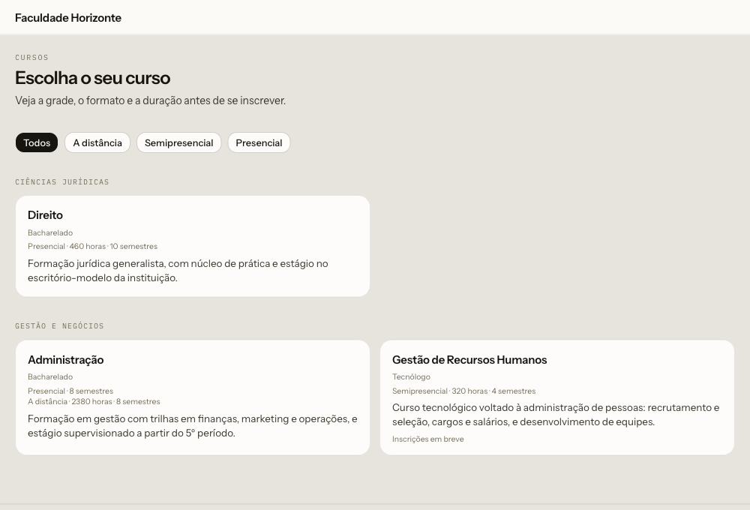The width and height of the screenshot is (750, 510).
Task: Click the "Escolha o seu curso" heading
Action: click(93, 78)
